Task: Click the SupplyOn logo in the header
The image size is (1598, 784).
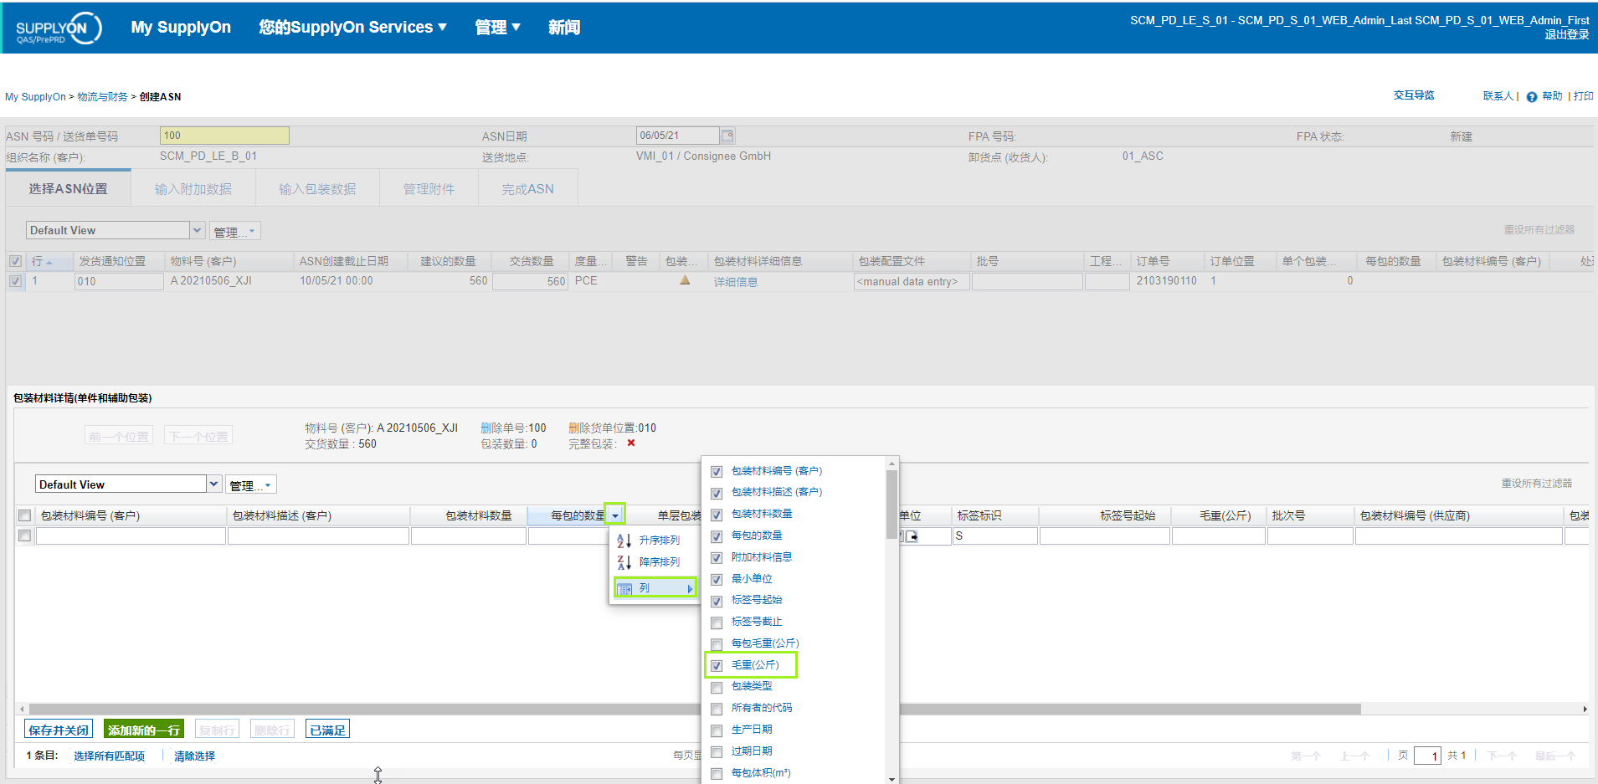Action: tap(59, 28)
